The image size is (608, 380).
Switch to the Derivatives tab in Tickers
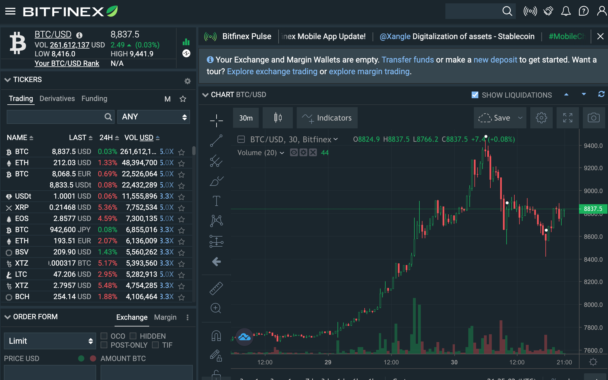tap(57, 98)
